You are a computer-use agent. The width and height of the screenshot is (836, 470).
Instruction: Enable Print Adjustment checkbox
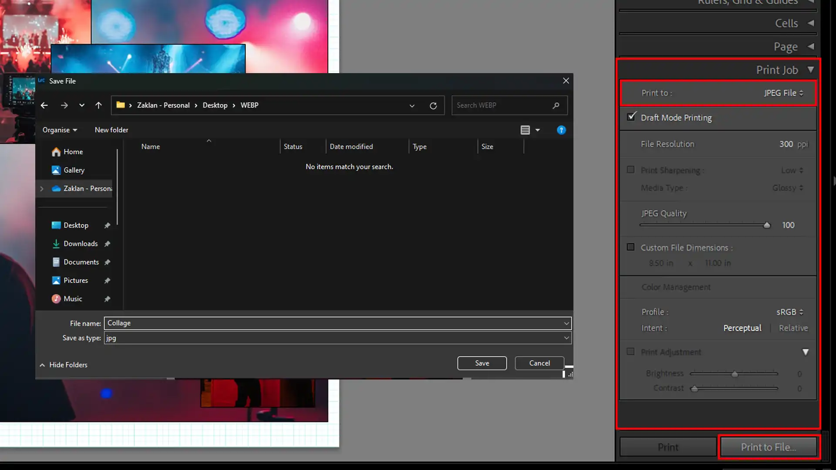click(x=630, y=352)
